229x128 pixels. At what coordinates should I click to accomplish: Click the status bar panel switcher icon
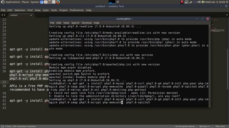[x=3, y=127]
